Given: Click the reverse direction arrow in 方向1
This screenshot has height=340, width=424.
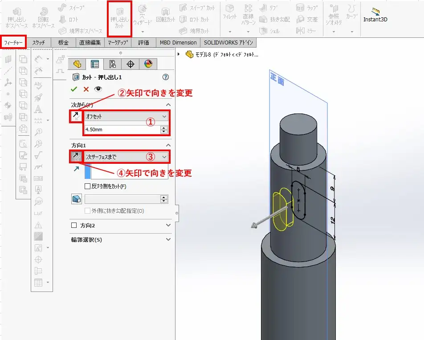Looking at the screenshot, I should 75,157.
